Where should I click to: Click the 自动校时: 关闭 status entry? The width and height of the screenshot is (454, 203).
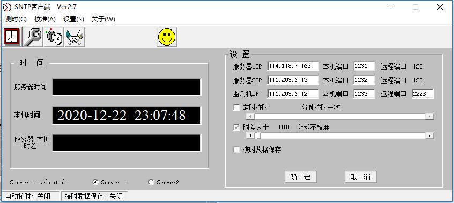[x=31, y=197]
